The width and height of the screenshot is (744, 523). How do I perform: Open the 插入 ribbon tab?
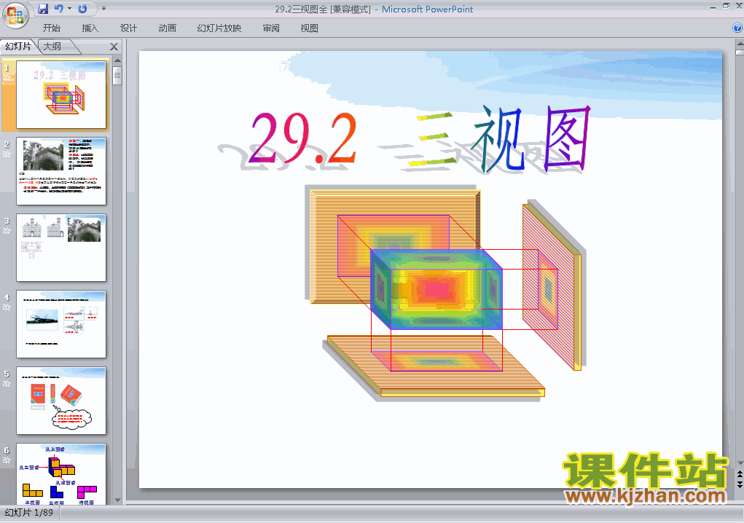[90, 28]
